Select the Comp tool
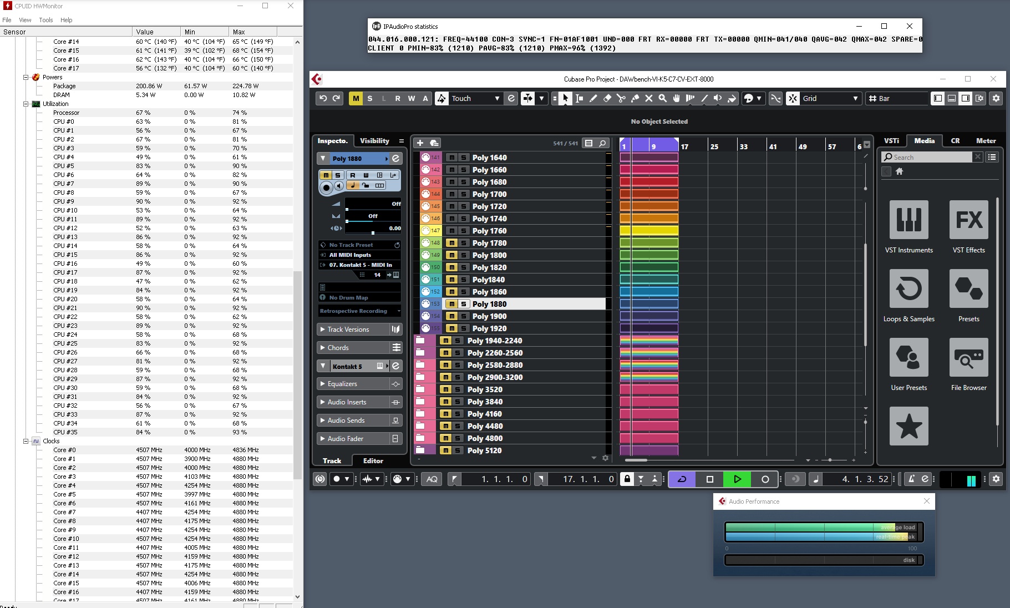Image resolution: width=1010 pixels, height=608 pixels. point(690,98)
